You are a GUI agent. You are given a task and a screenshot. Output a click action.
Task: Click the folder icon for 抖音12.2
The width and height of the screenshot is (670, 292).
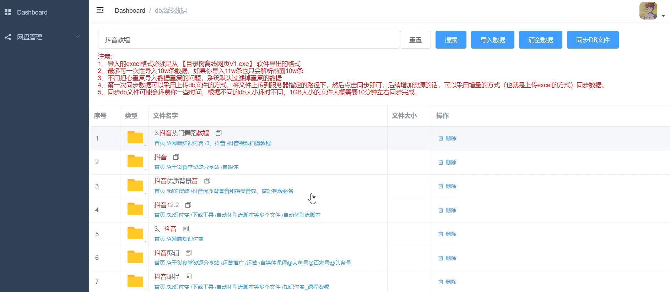pyautogui.click(x=135, y=209)
